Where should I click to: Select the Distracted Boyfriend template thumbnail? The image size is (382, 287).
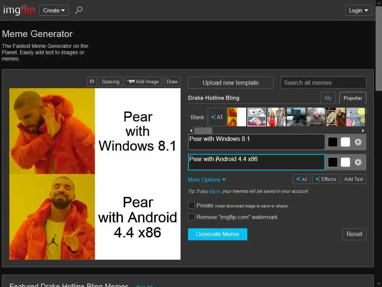pyautogui.click(x=276, y=117)
